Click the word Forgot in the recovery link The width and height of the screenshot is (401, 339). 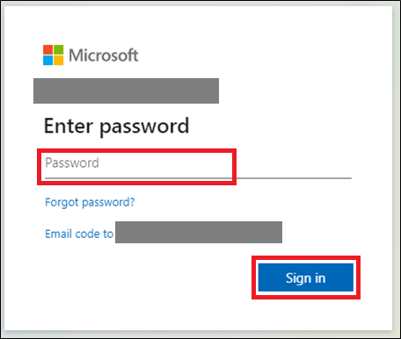tap(62, 202)
